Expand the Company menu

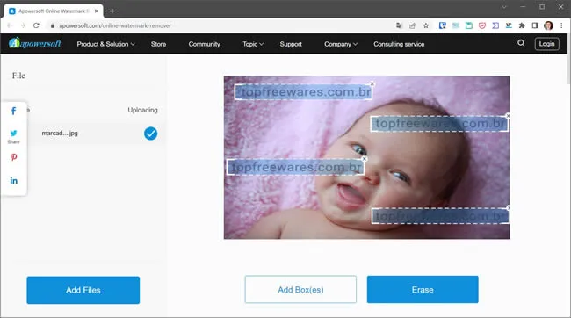point(341,44)
